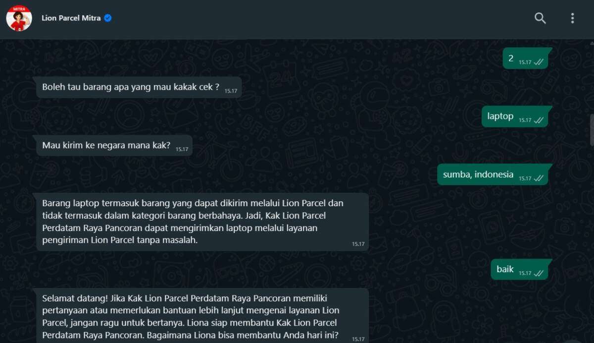Click the 15.17 timestamp on "Mau kirim" message
The height and width of the screenshot is (343, 594).
tap(182, 149)
